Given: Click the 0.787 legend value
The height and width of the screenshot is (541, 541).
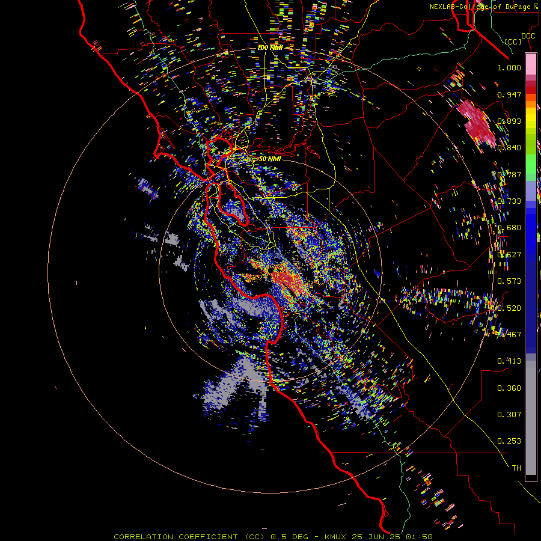Looking at the screenshot, I should coord(509,174).
